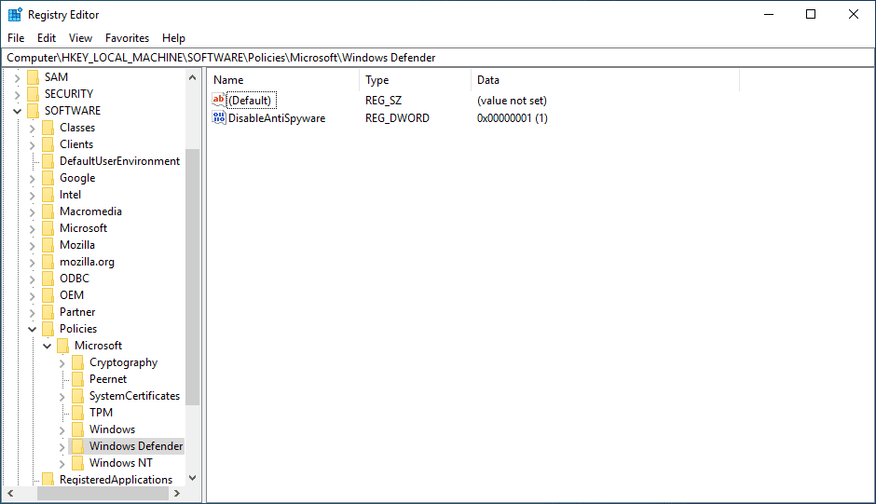Expand the Google key

(33, 178)
